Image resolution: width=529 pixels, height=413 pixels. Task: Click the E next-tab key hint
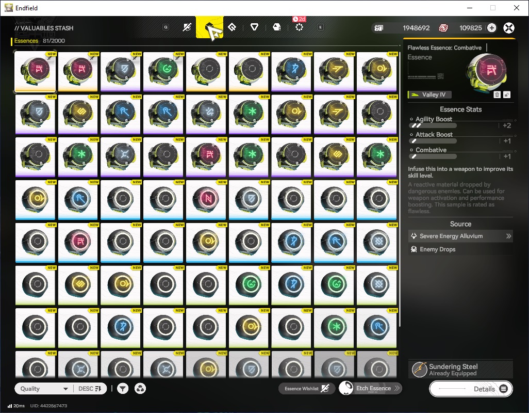pyautogui.click(x=321, y=27)
